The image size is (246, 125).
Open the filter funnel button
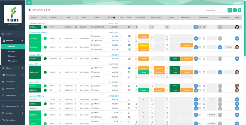(x=240, y=10)
